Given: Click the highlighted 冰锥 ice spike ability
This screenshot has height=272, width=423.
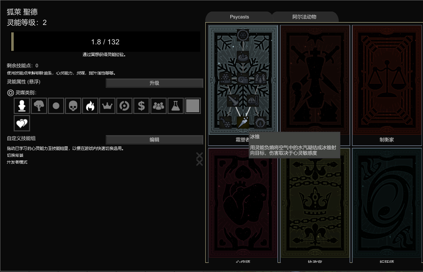Looking at the screenshot, I should click(x=243, y=122).
